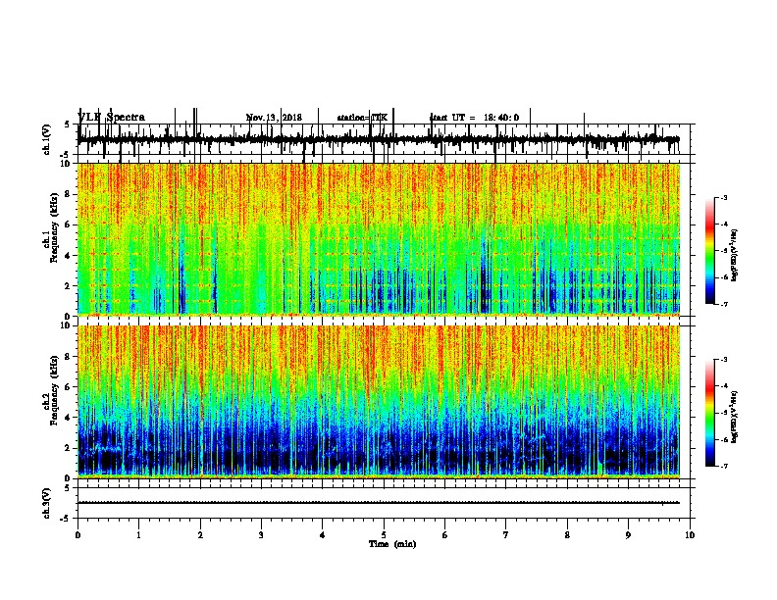Click the time axis tick label "5"
777x600 pixels.
tap(384, 535)
